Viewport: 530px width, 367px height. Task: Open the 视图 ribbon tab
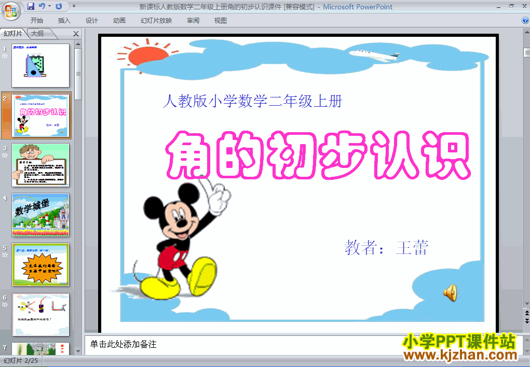click(x=221, y=21)
